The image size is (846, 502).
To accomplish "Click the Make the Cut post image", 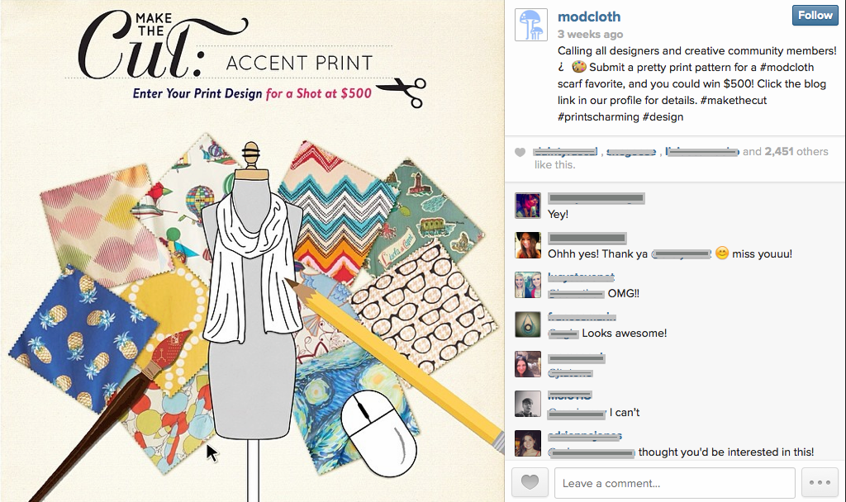I will [x=252, y=251].
